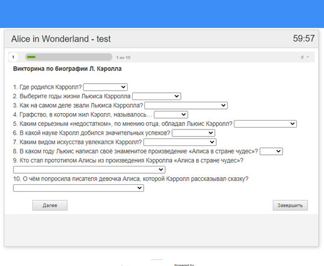
Task: Click the 59:57 countdown timer
Action: click(x=304, y=39)
